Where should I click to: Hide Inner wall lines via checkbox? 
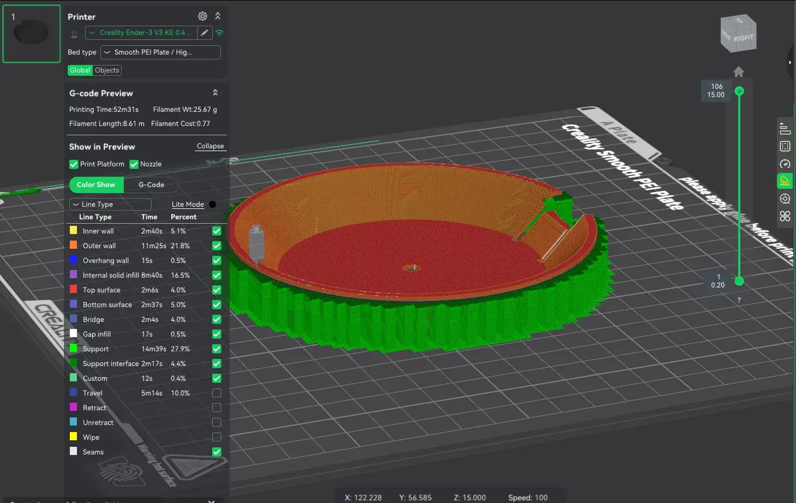[x=217, y=231]
